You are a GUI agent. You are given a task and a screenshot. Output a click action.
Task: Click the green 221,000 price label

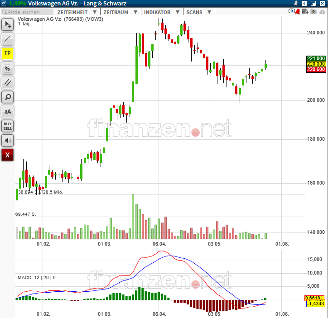[316, 58]
